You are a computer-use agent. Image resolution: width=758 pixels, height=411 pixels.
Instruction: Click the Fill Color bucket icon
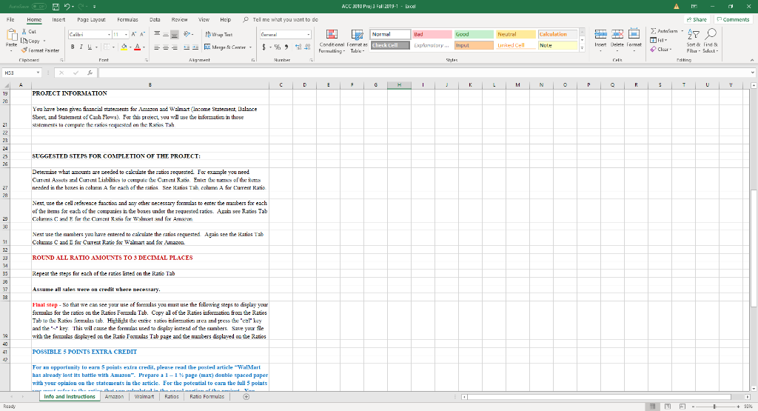click(x=124, y=47)
